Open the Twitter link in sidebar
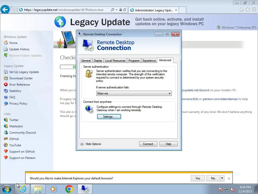This screenshot has height=194, width=258. 14,120
